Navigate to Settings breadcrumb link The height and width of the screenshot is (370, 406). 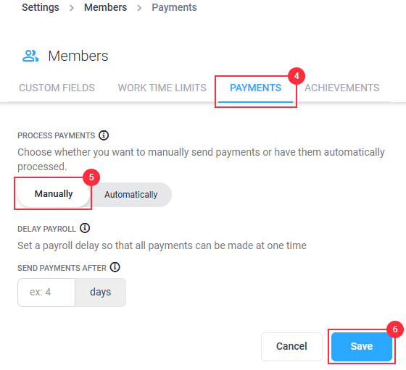point(41,7)
